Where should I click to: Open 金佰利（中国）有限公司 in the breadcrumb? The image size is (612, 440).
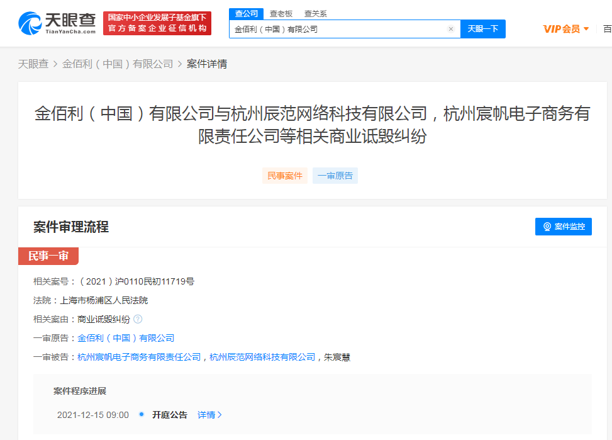pyautogui.click(x=118, y=64)
